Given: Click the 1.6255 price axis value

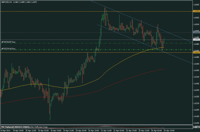Looking at the screenshot, I should (x=196, y=97).
